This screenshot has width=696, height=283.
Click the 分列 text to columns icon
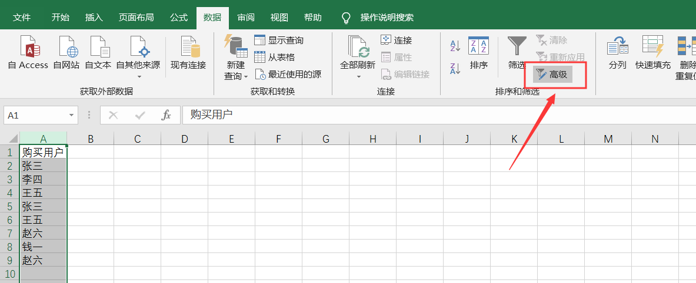click(617, 47)
